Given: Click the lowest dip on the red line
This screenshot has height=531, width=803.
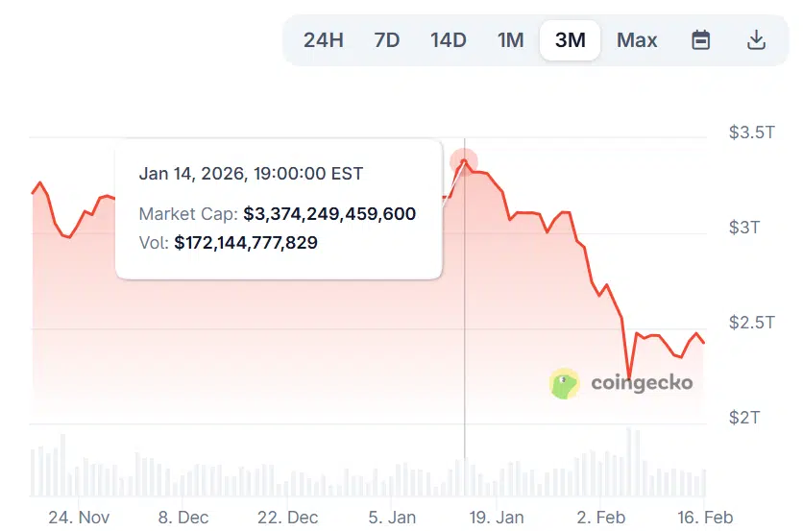Looking at the screenshot, I should click(629, 378).
